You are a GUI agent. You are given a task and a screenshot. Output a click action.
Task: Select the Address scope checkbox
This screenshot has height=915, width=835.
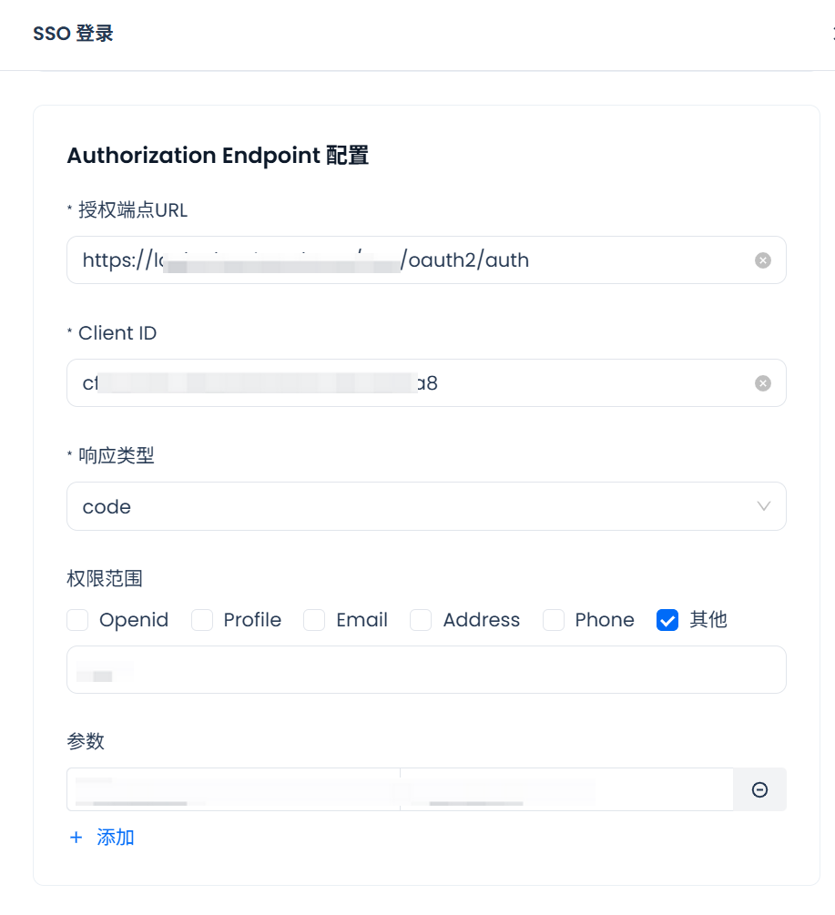(x=421, y=620)
